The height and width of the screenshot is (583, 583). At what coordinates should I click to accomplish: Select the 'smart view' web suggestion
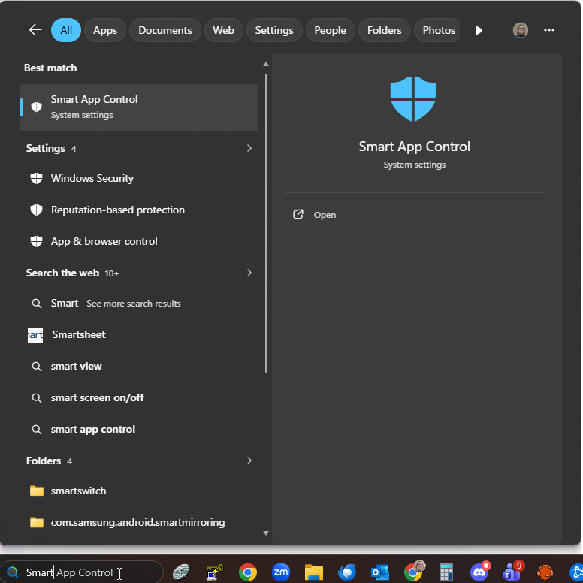[140, 366]
